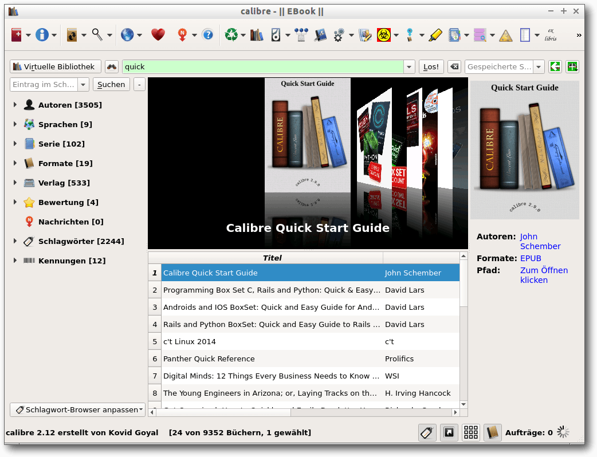Click the yellow biohazard plugin icon
Image resolution: width=597 pixels, height=457 pixels.
tap(384, 35)
